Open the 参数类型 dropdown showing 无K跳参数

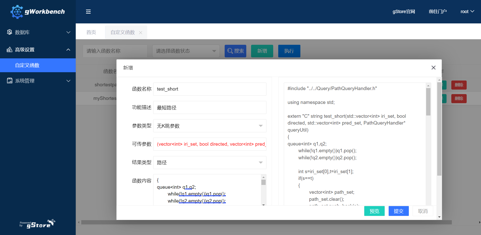click(210, 126)
